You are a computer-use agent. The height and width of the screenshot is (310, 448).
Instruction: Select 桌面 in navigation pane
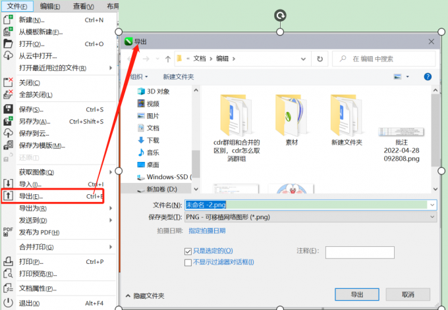[x=148, y=165]
